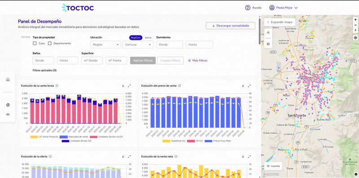Open the home icon in the left sidebar
Screen dimensions: 359x178
click(8, 80)
